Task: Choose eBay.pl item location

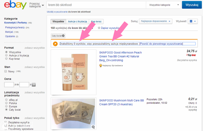Action: 6,100
